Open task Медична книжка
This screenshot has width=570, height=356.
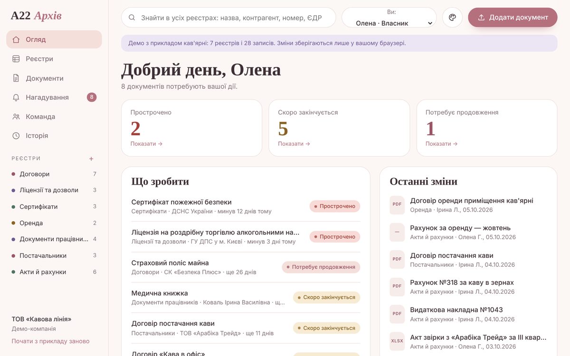[246, 298]
